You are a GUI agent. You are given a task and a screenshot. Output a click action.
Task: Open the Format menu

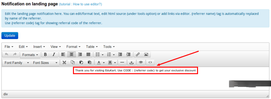73,46
